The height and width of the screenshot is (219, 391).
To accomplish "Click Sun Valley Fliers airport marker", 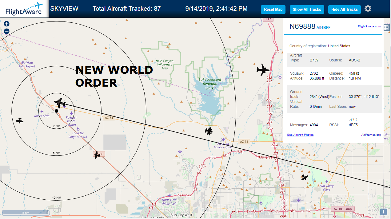I will click(x=327, y=182).
